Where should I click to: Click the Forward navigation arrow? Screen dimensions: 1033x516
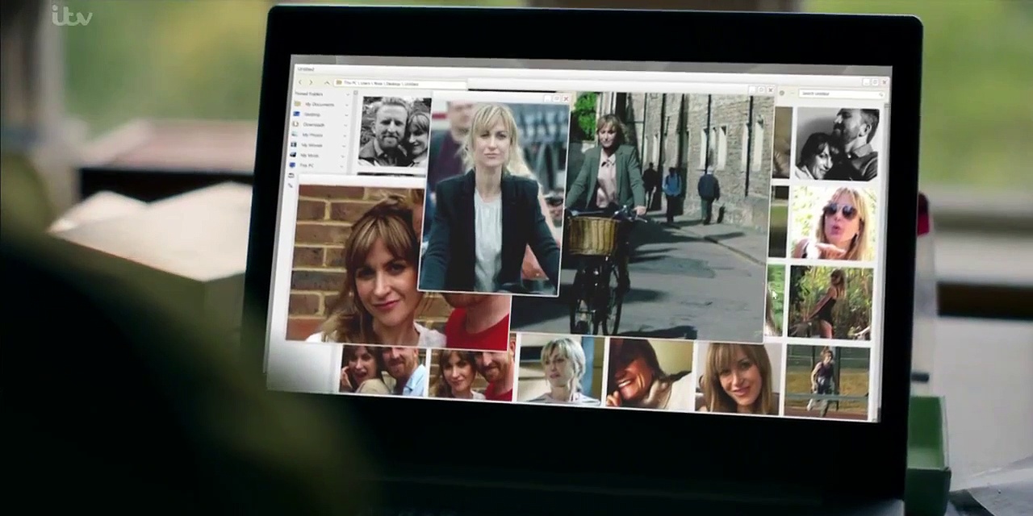pyautogui.click(x=310, y=82)
